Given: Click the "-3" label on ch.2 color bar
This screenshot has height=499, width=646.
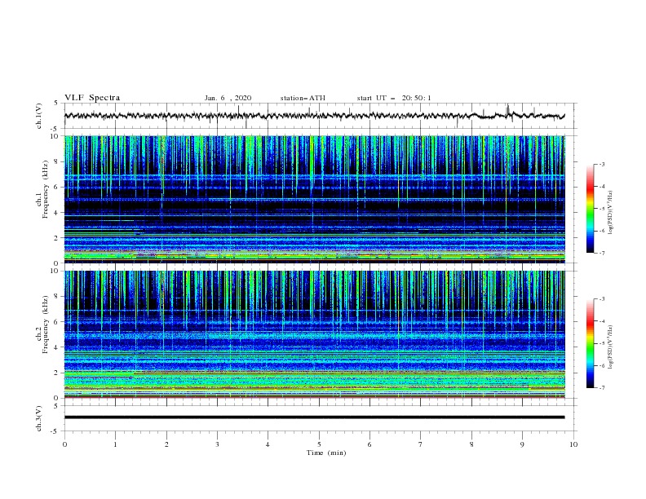Looking at the screenshot, I should pos(601,299).
